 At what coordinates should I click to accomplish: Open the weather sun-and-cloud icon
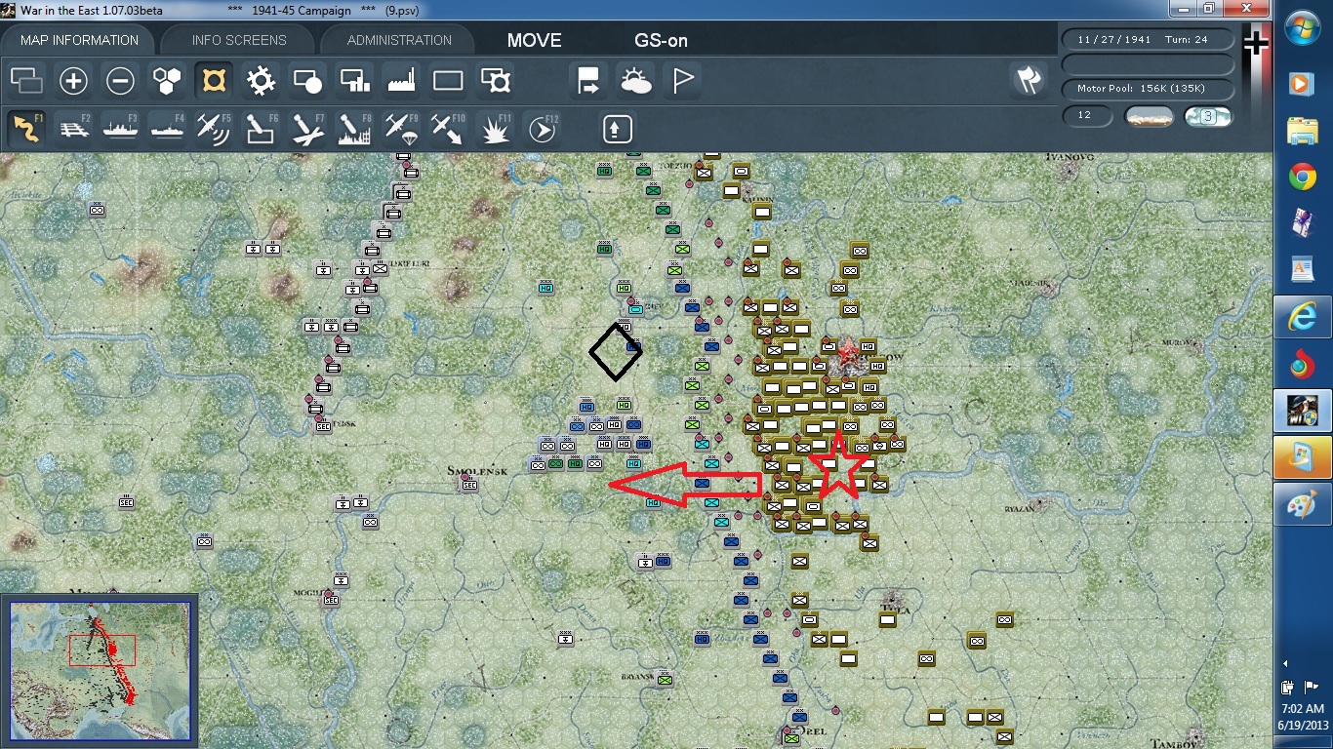tap(636, 80)
